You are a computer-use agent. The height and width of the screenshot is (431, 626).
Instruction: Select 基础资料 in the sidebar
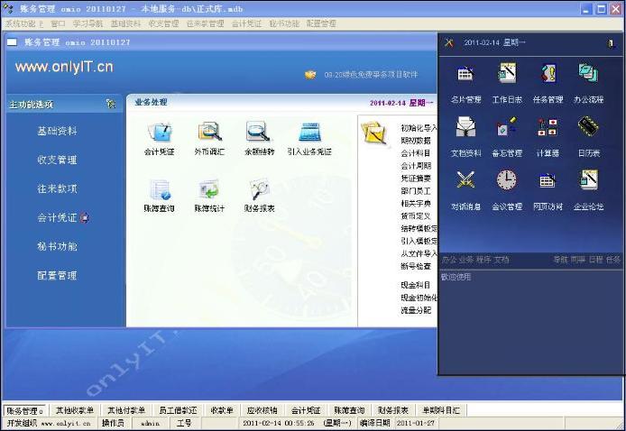point(57,131)
